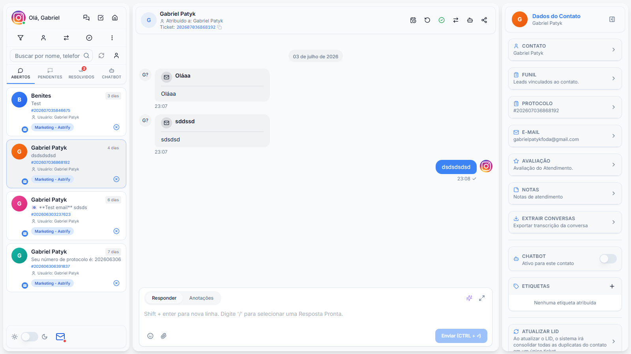Select the Responder tab
The height and width of the screenshot is (354, 631).
tap(164, 298)
